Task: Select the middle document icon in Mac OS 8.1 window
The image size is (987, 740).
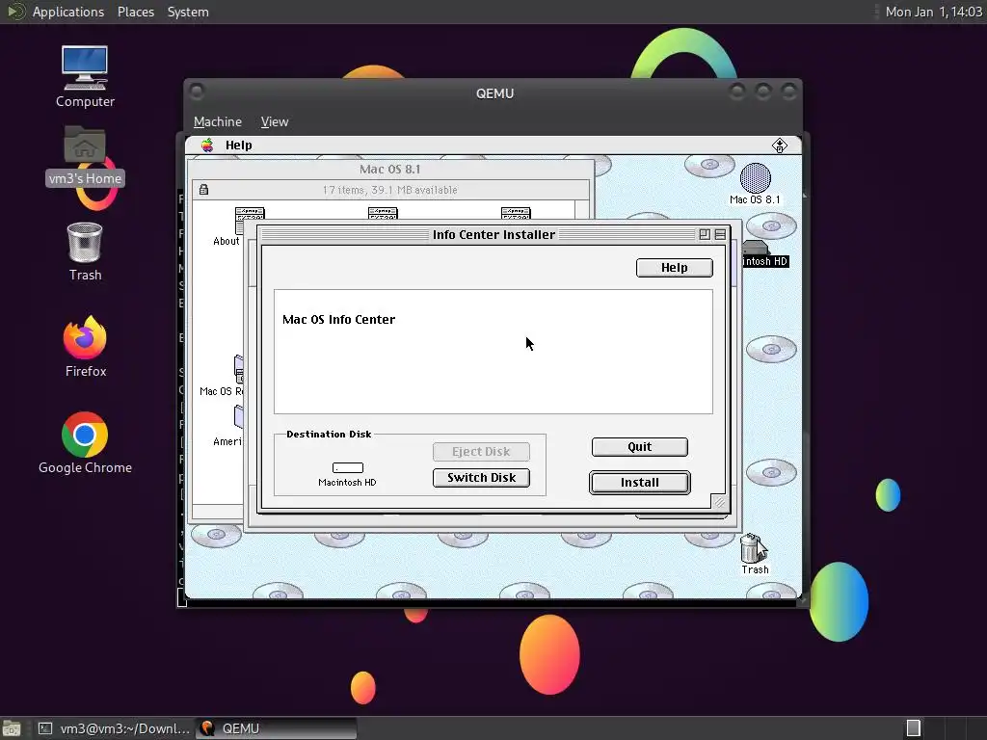Action: point(383,213)
